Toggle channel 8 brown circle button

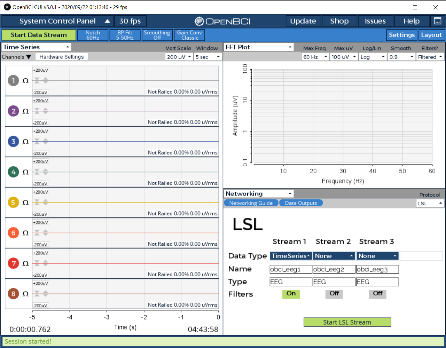click(14, 294)
